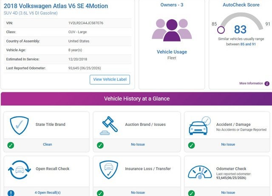Click the score number 83
The width and height of the screenshot is (272, 196).
coord(240,29)
